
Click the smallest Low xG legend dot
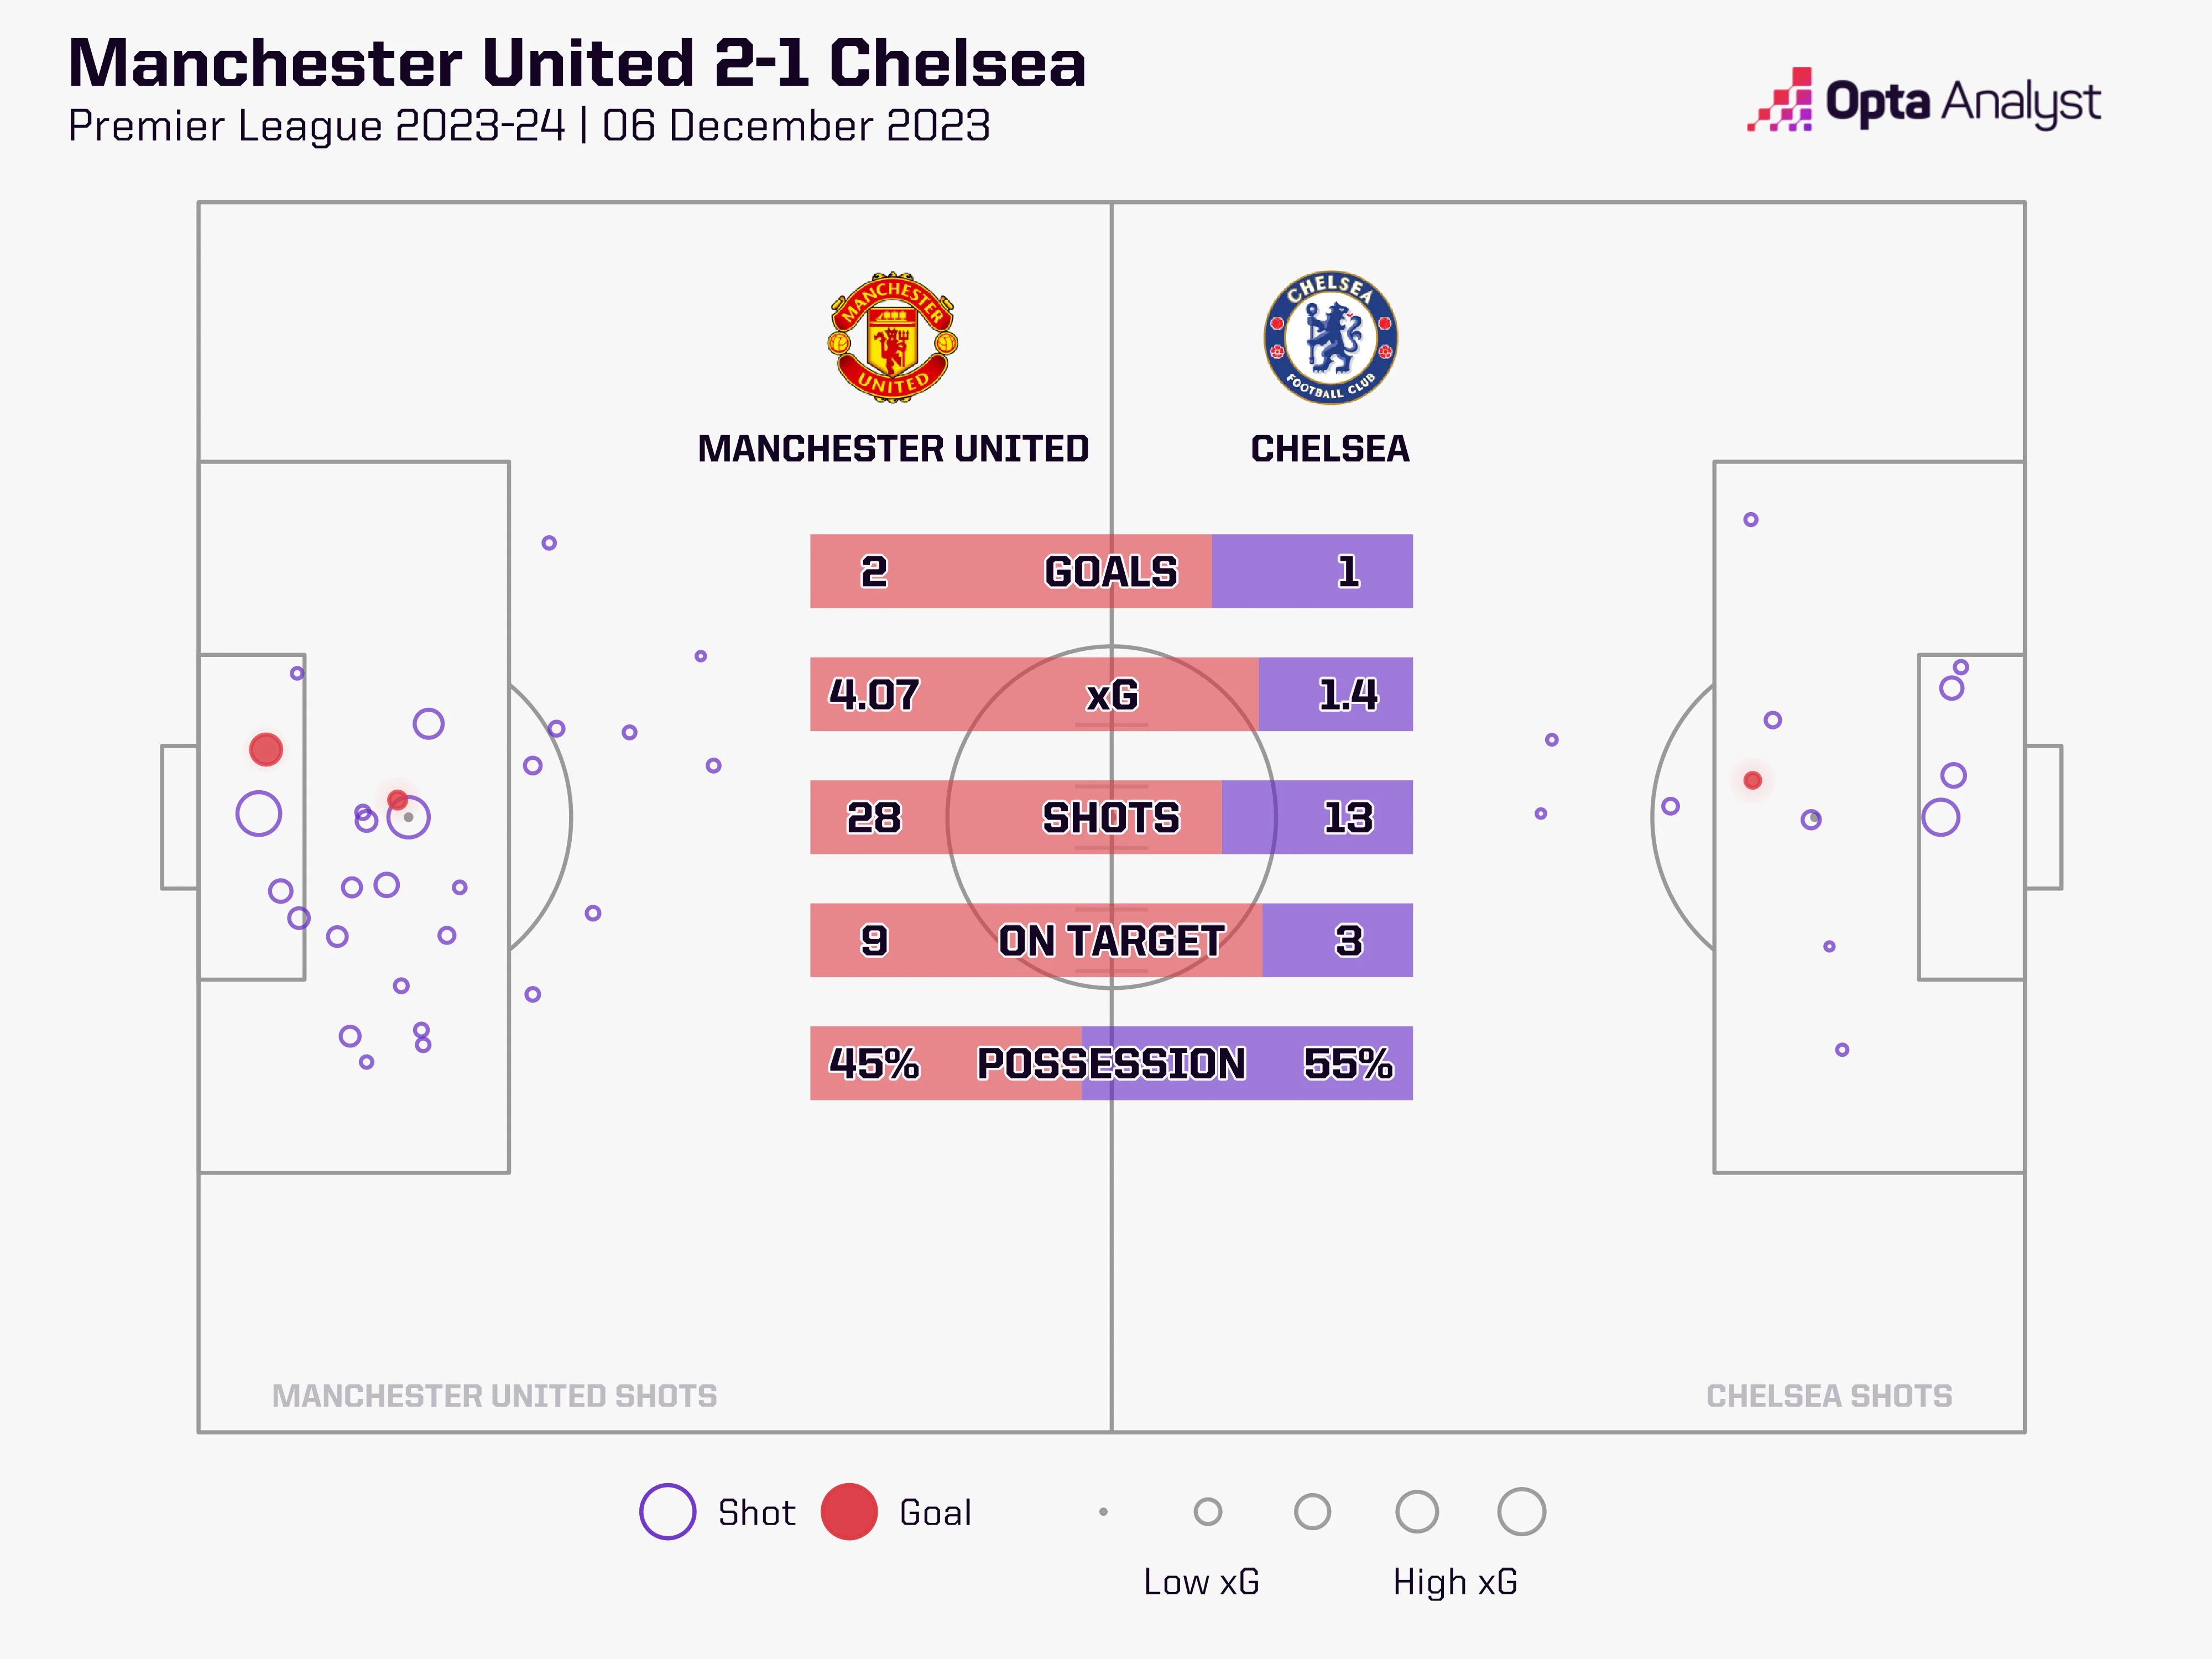1103,1512
